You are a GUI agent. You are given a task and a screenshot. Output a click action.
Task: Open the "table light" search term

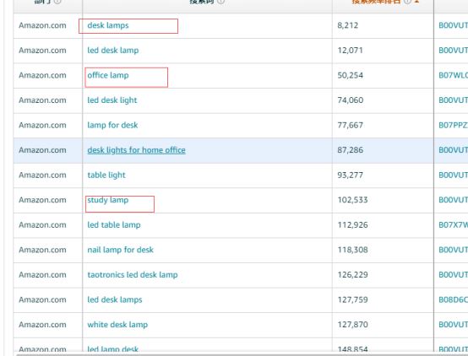(106, 175)
